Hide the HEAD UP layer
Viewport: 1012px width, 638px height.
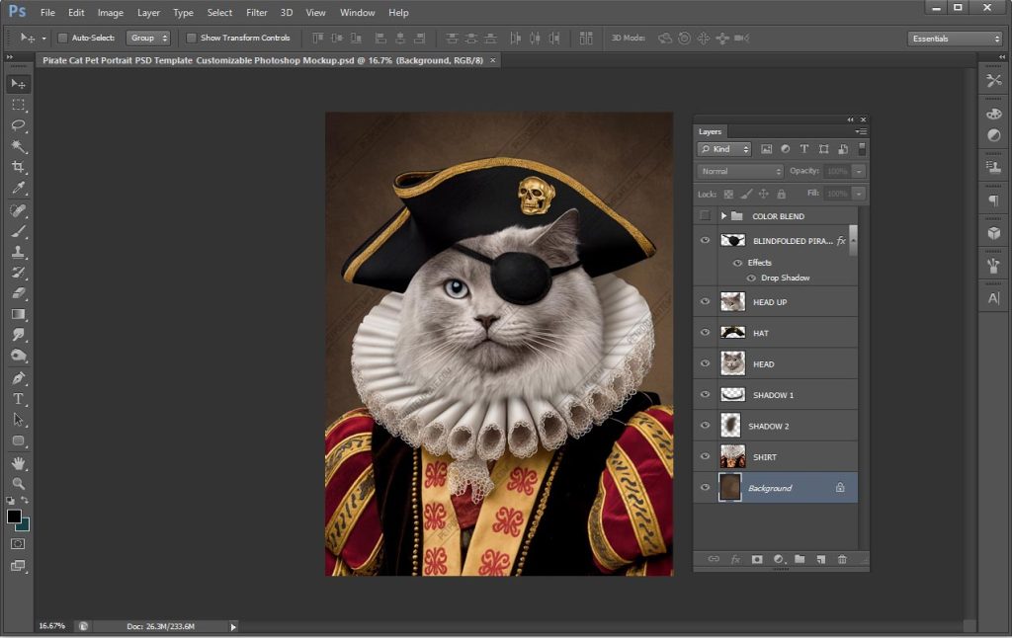click(705, 302)
